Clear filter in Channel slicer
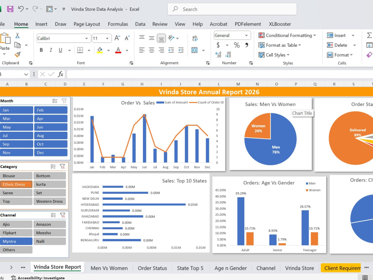Image resolution: width=373 pixels, height=280 pixels. pos(63,215)
